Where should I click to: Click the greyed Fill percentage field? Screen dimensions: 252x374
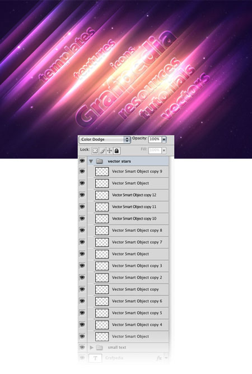155,150
